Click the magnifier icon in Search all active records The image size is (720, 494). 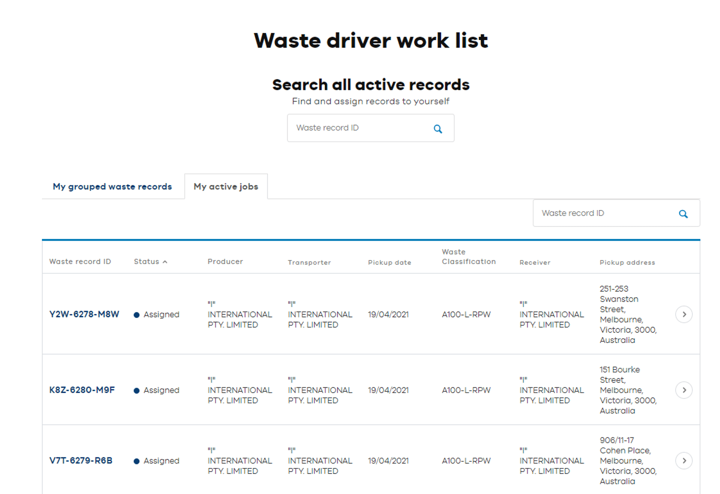tap(437, 128)
